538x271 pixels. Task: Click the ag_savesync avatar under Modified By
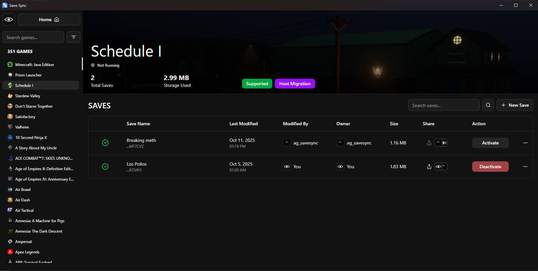(x=287, y=143)
